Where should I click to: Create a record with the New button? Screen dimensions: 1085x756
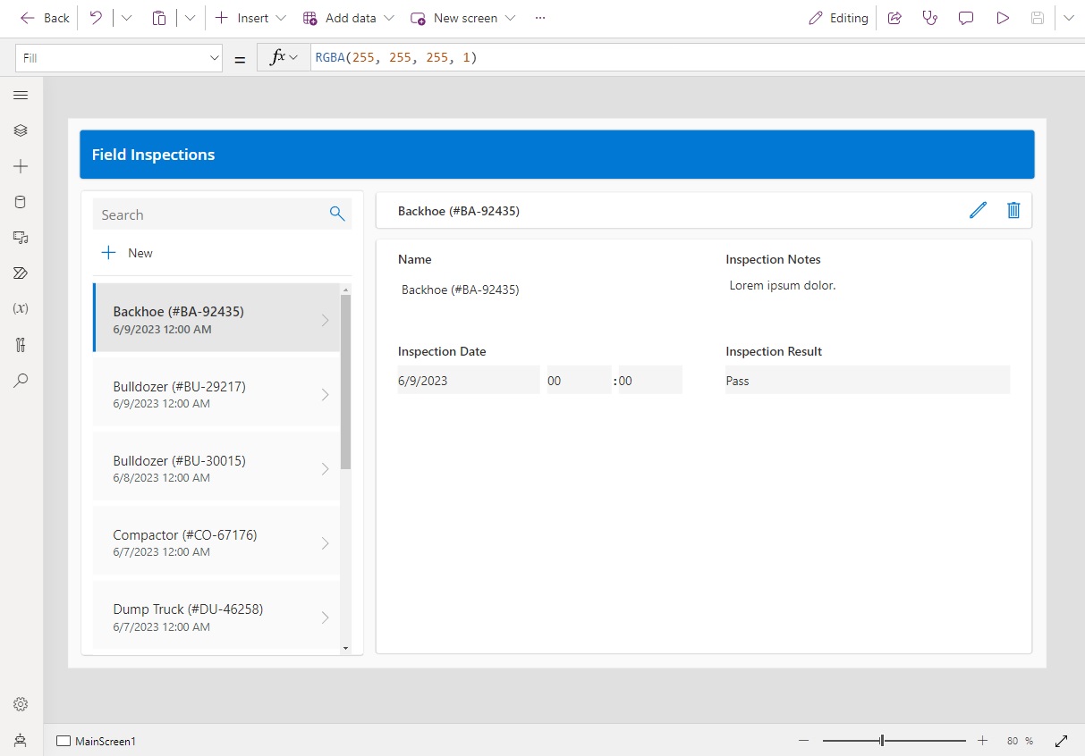point(126,253)
